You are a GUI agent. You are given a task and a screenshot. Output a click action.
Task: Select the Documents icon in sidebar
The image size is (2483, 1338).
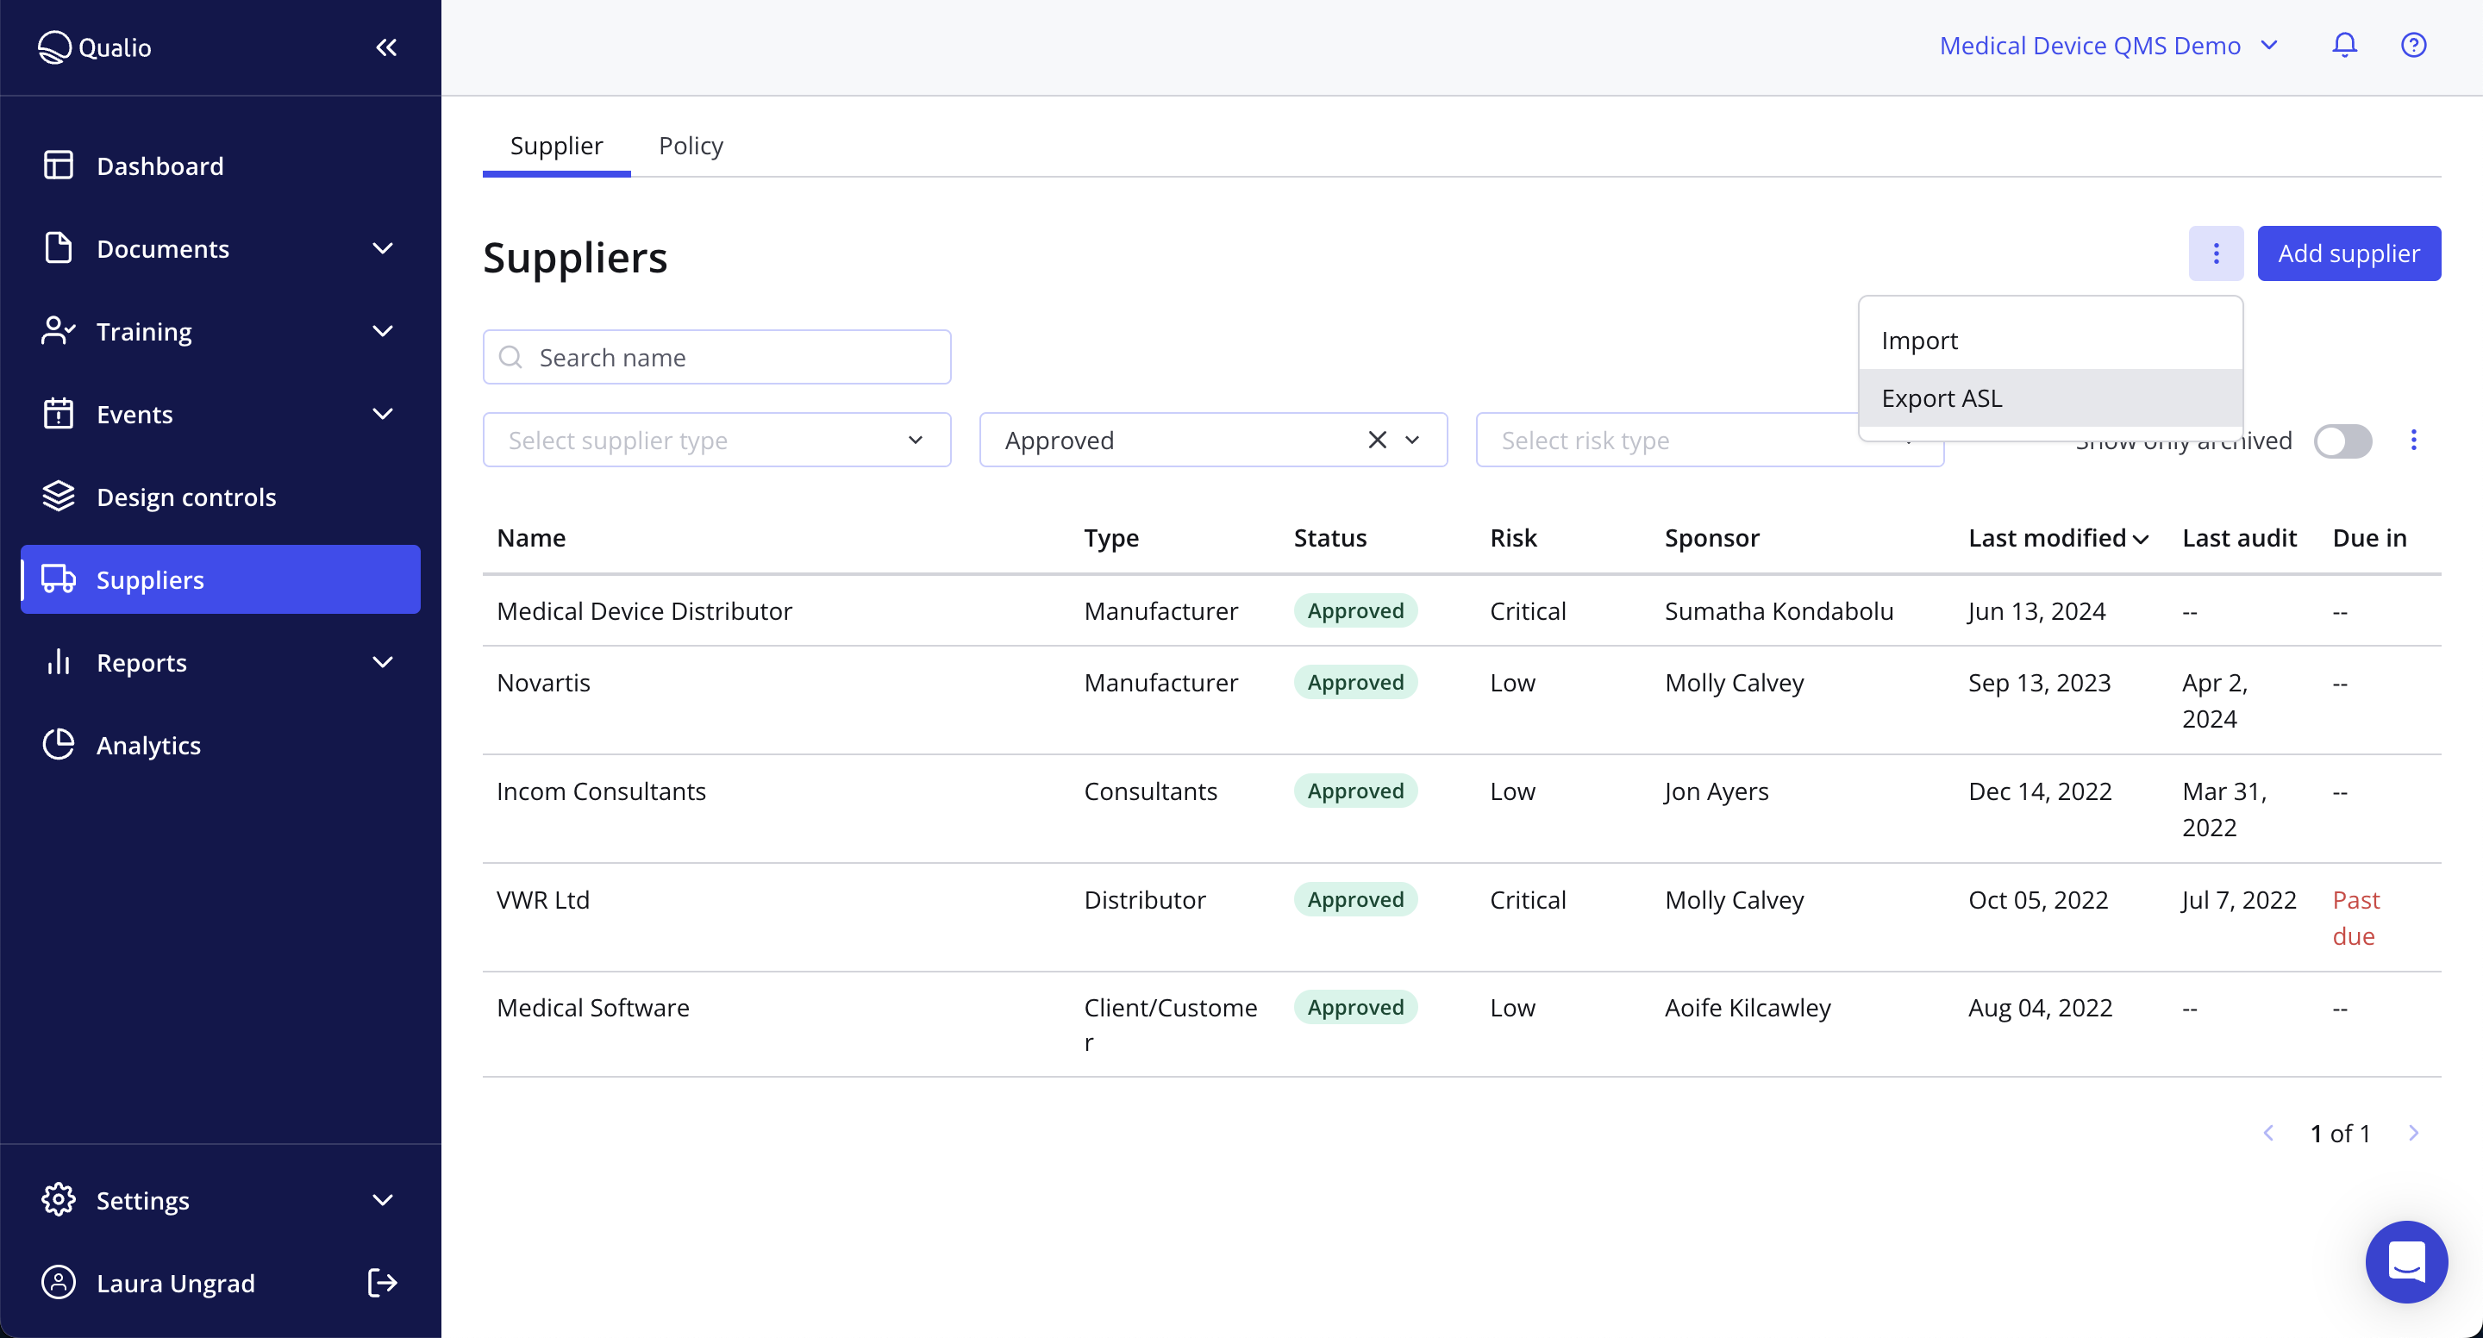(x=58, y=248)
